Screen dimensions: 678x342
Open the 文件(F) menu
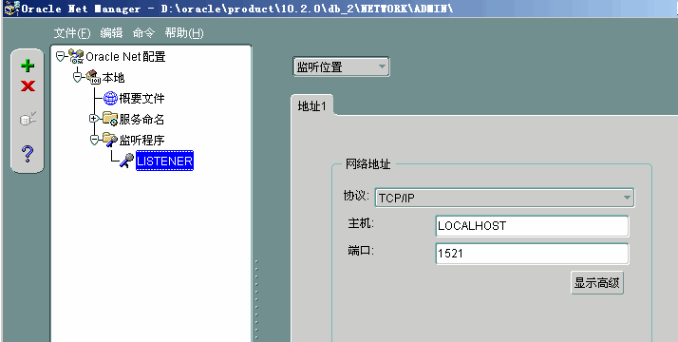tap(72, 33)
